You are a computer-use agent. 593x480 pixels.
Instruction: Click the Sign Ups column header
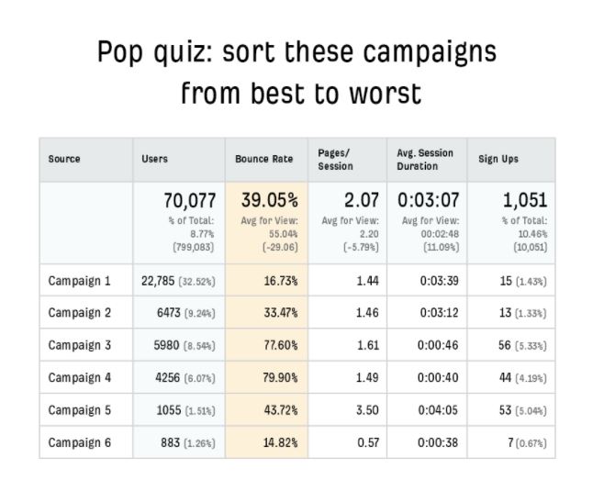[498, 159]
